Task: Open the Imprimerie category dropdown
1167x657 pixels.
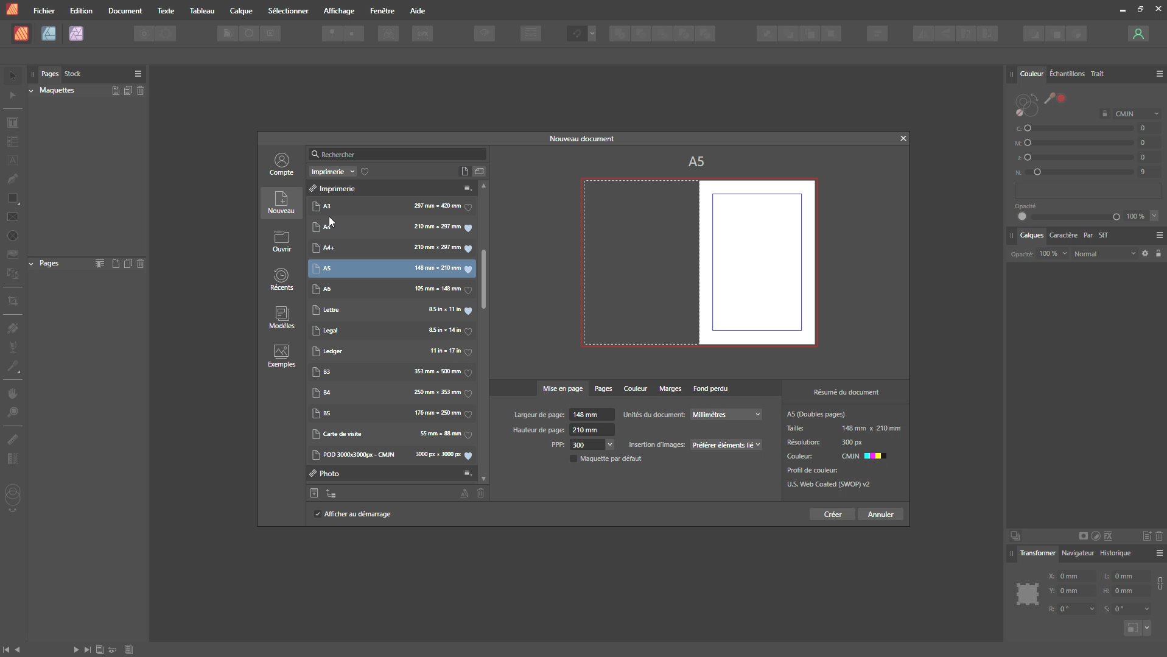Action: [332, 172]
